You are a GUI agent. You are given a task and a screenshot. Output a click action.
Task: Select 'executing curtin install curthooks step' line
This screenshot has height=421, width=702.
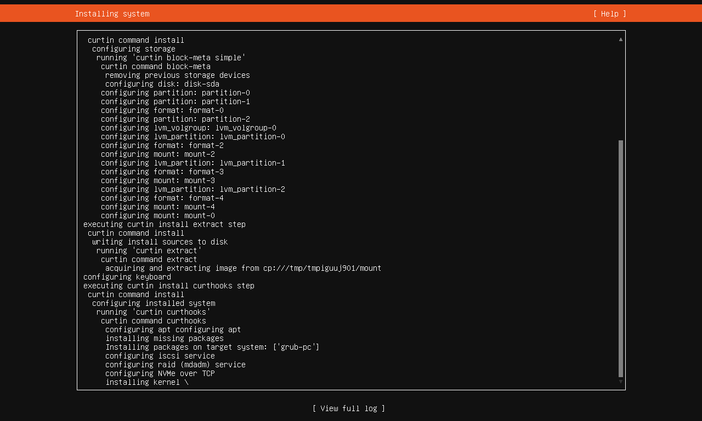pos(169,286)
